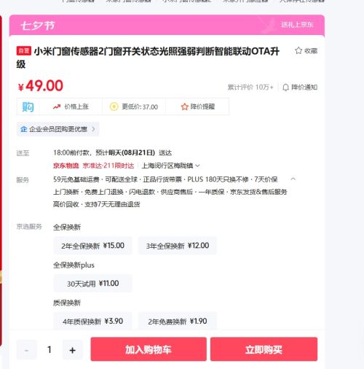Select the 3年全保换新 ¥12.00 option

pyautogui.click(x=178, y=246)
